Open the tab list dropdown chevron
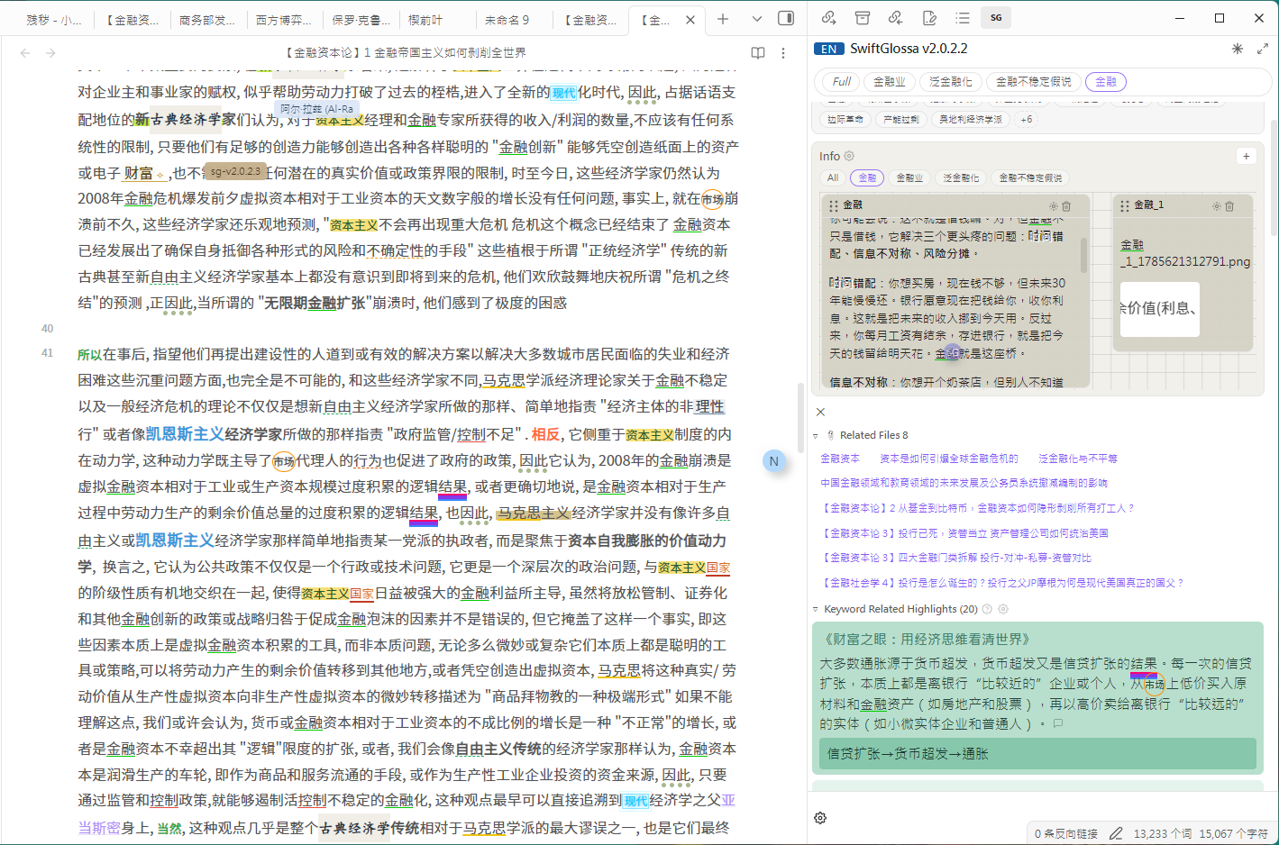 [756, 19]
